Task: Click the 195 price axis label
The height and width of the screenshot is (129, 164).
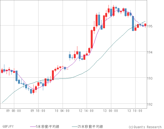Action: tap(150, 26)
